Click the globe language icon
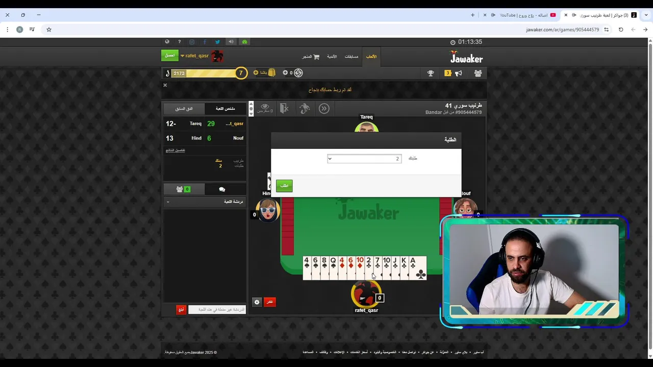The height and width of the screenshot is (367, 653). tap(167, 42)
